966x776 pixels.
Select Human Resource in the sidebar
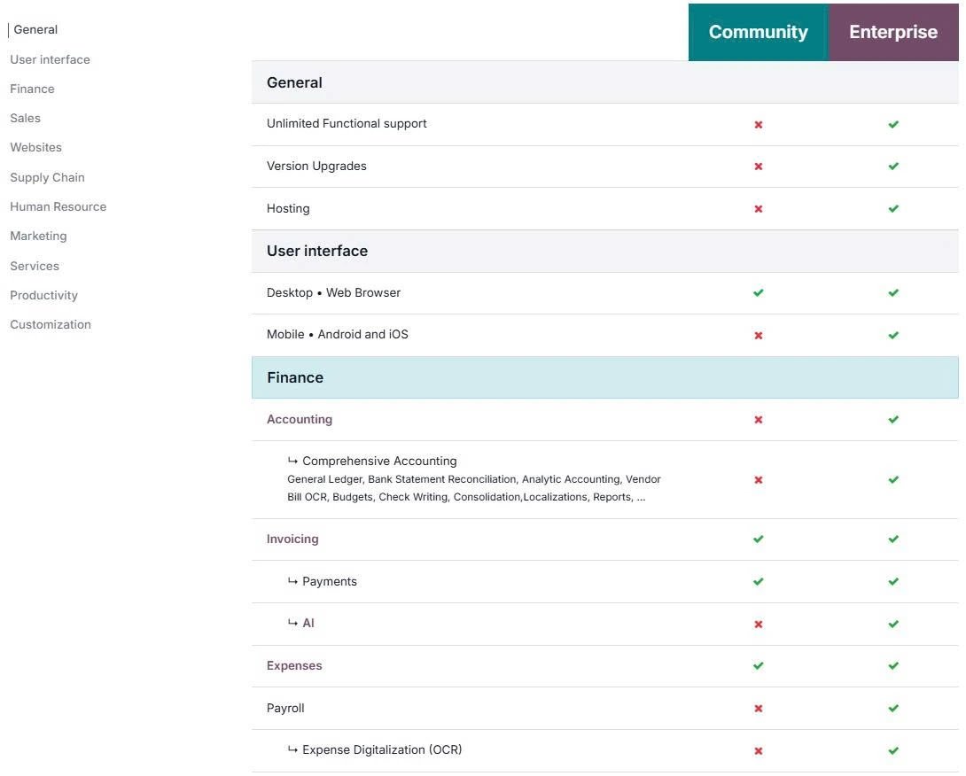(58, 206)
